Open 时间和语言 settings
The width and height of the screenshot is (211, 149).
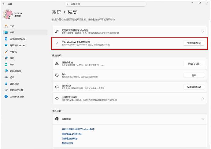25,71
